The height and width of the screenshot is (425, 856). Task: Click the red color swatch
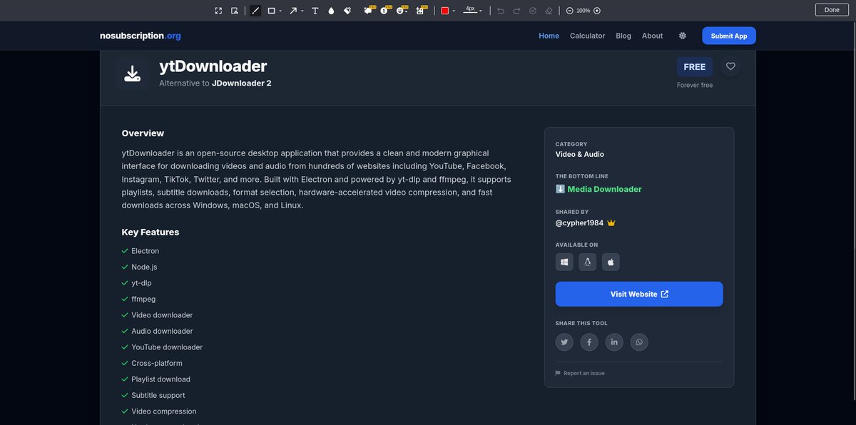445,11
